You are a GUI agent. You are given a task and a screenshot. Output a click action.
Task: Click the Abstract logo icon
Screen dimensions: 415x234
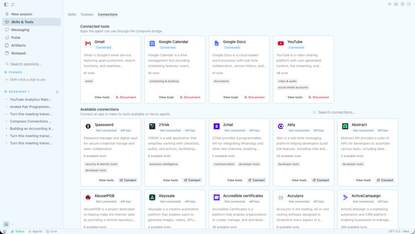[345, 127]
